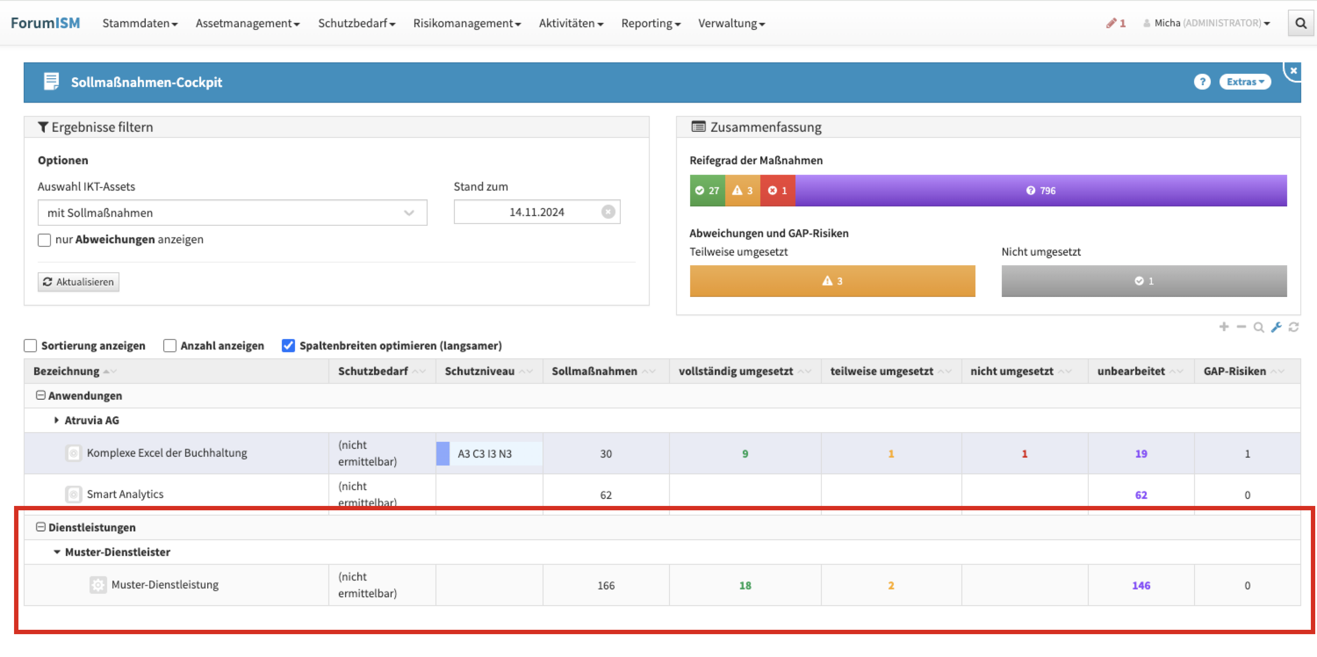
Task: Uncheck Spaltenbreiten optimieren checkbox
Action: [288, 346]
